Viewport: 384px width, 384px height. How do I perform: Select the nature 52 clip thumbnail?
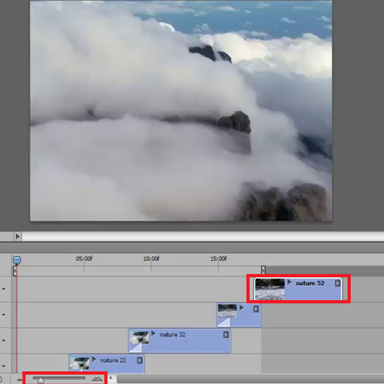[x=270, y=290]
